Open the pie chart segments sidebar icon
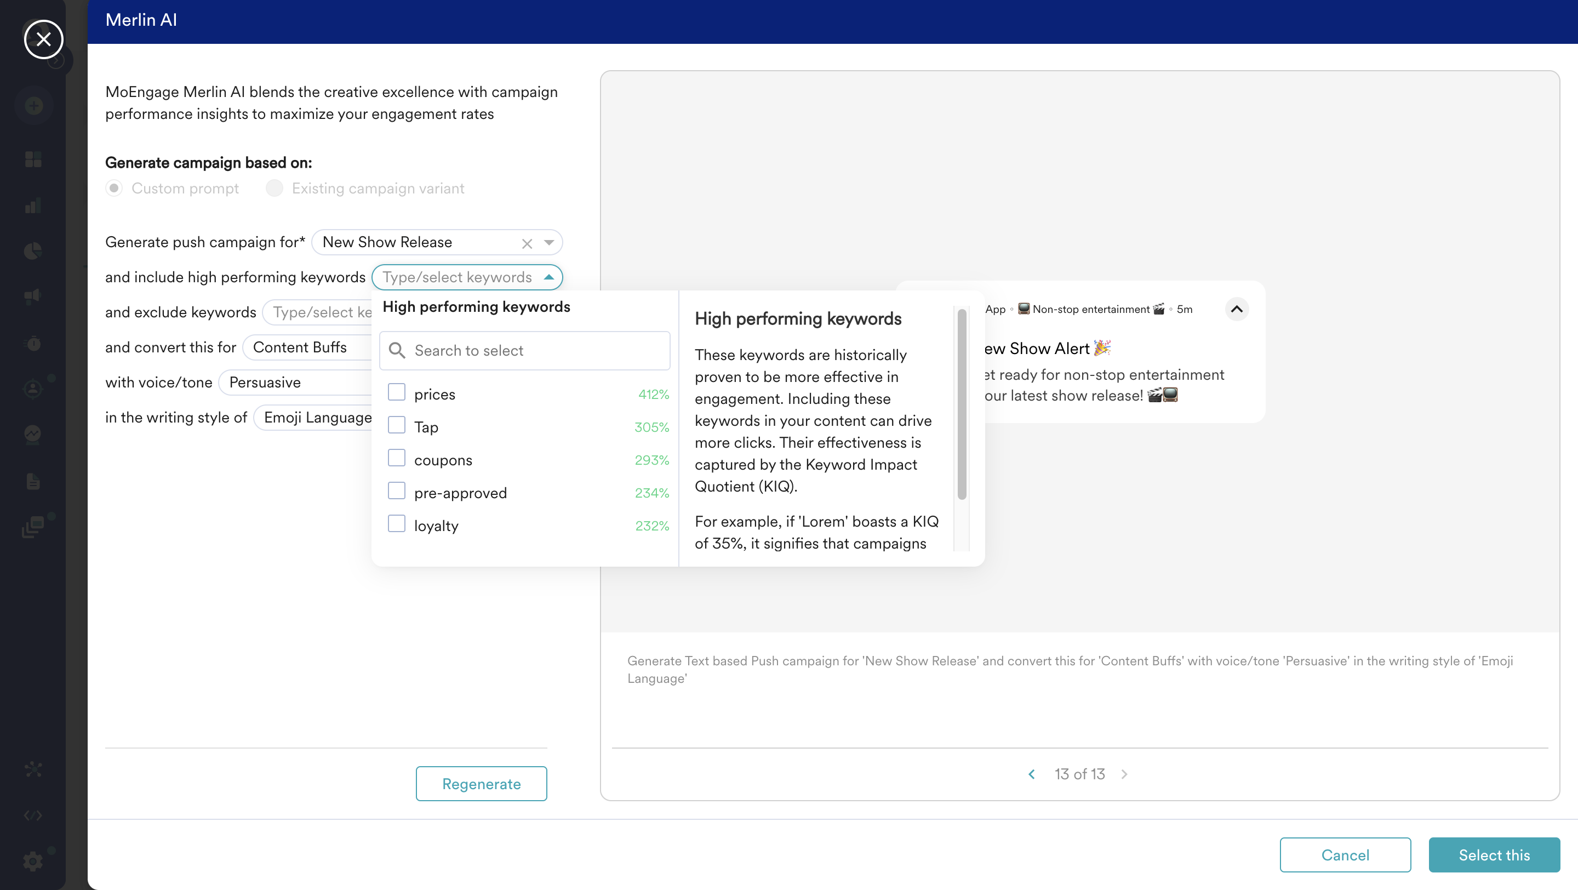The height and width of the screenshot is (890, 1578). (33, 250)
